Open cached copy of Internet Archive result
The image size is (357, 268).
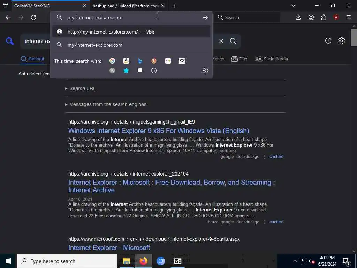(x=276, y=222)
